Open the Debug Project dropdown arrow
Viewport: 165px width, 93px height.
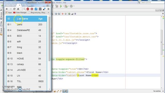click(x=69, y=6)
